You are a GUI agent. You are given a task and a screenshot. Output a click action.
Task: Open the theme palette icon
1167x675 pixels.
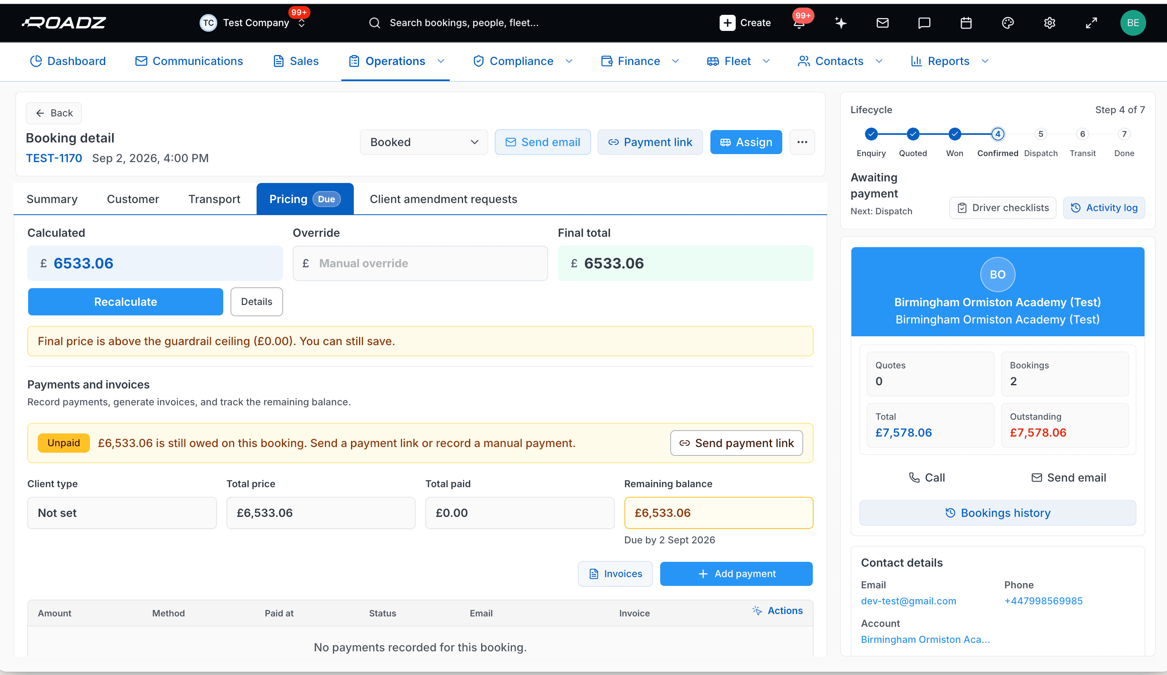[1008, 22]
